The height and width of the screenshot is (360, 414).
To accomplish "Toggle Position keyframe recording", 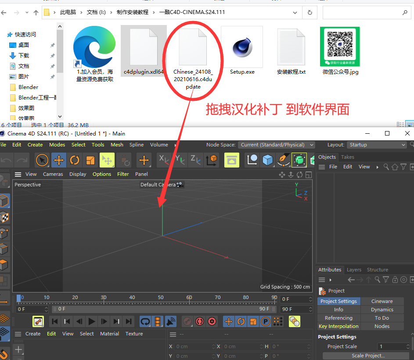I will pos(229,321).
